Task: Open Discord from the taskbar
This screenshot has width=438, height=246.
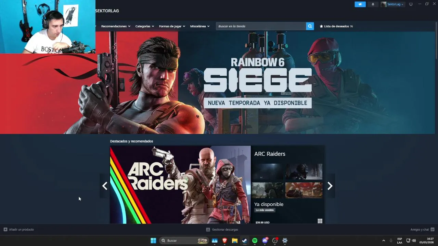Action: pyautogui.click(x=265, y=241)
